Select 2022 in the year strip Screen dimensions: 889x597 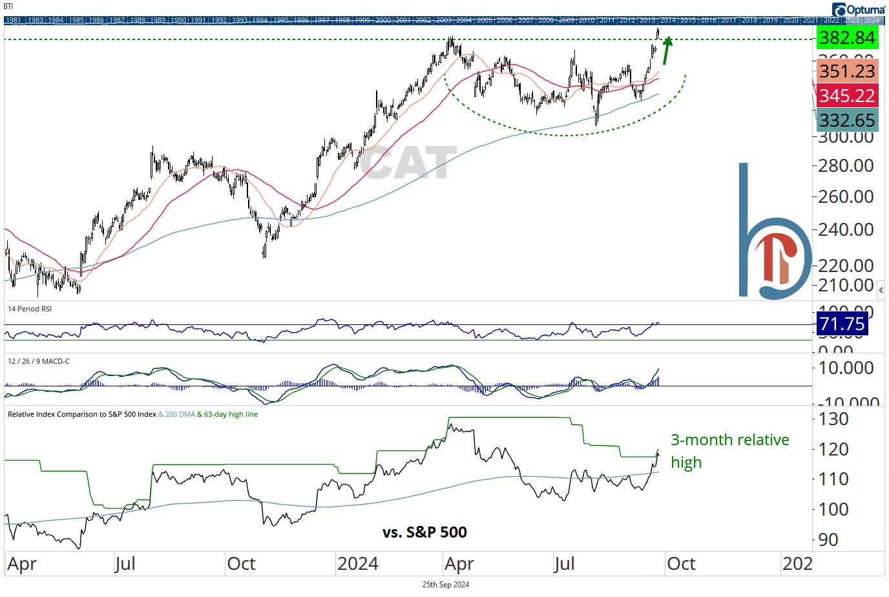831,20
